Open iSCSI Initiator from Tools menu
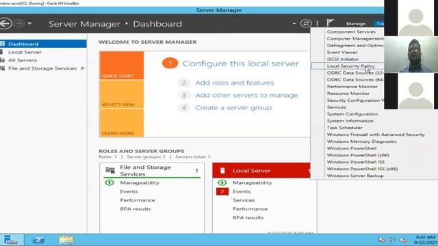The width and height of the screenshot is (438, 246). (343, 59)
